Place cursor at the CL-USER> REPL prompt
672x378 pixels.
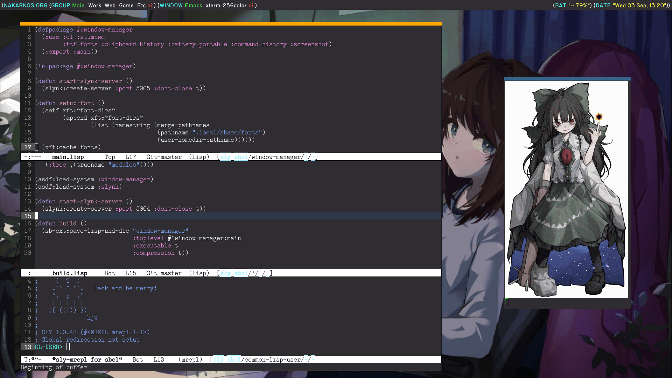click(68, 347)
